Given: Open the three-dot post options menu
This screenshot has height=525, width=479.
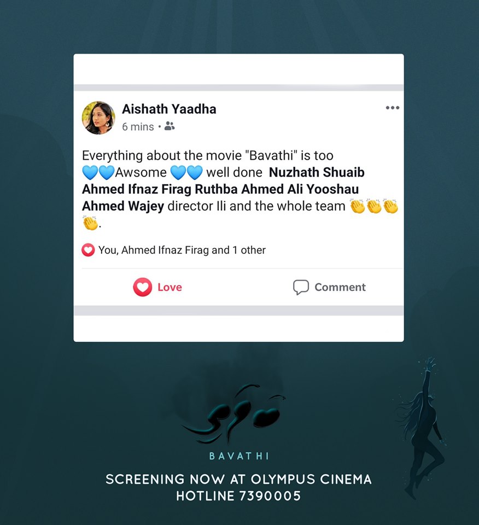Looking at the screenshot, I should point(392,108).
